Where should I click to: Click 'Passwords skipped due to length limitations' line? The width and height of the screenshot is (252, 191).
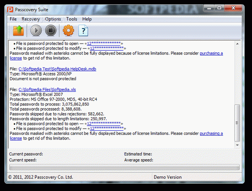point(58,119)
